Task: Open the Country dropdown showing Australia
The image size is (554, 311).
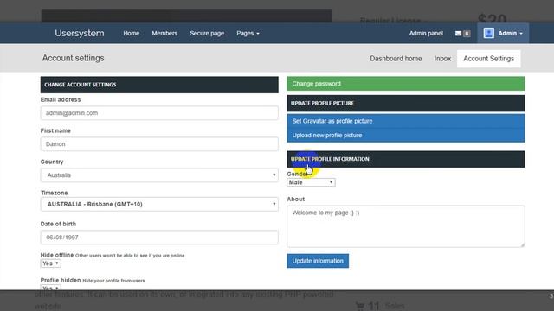Action: (x=159, y=175)
